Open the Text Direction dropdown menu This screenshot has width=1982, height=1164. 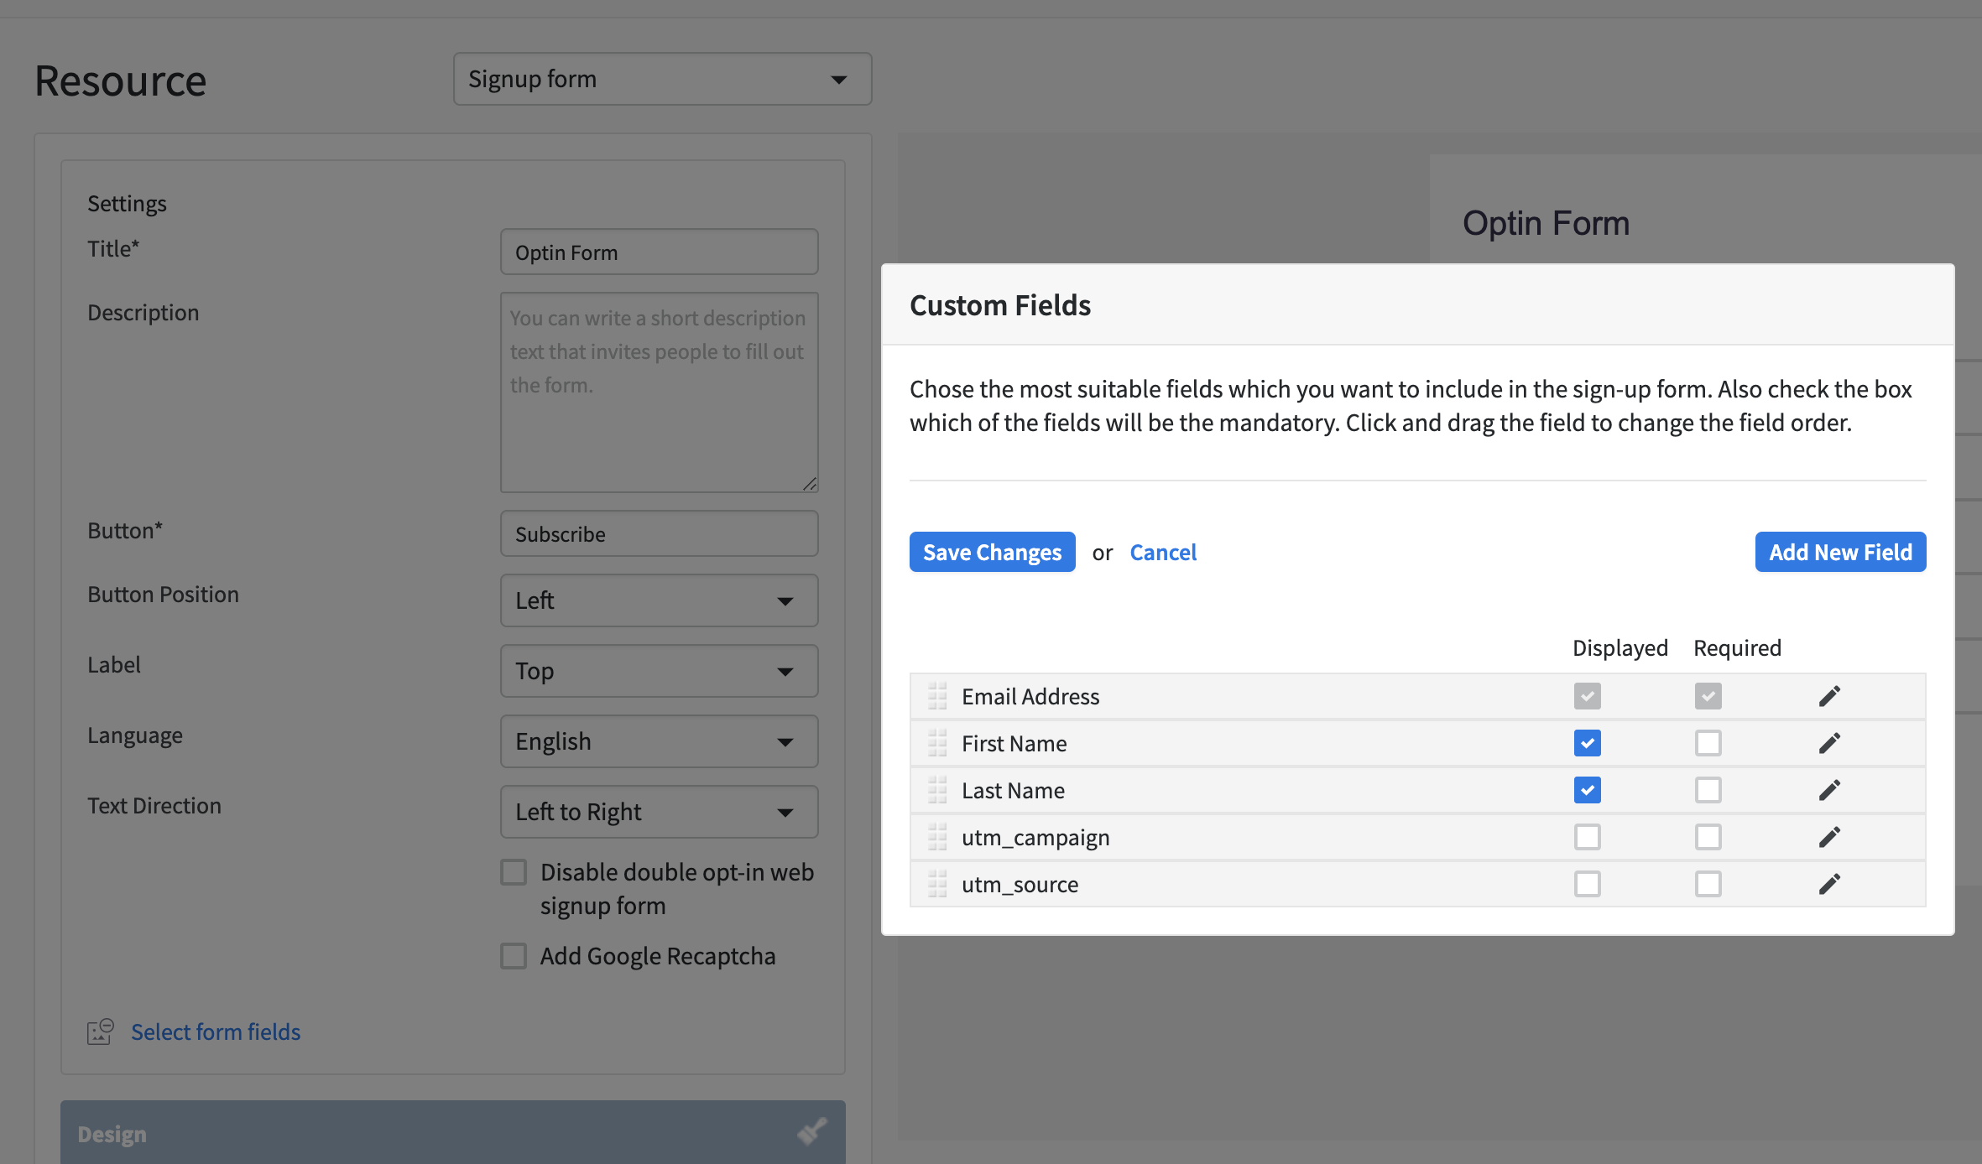coord(659,812)
